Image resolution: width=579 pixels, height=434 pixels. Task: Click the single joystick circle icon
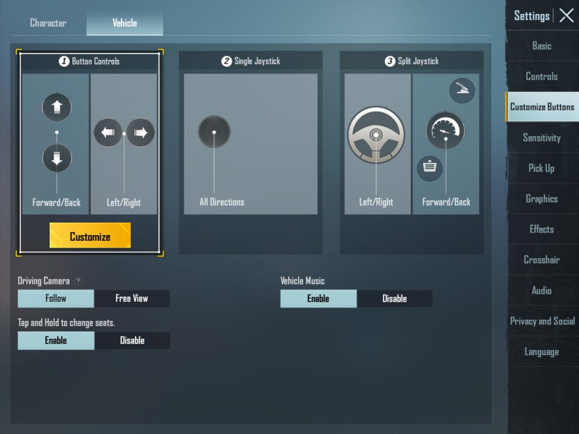pyautogui.click(x=214, y=132)
